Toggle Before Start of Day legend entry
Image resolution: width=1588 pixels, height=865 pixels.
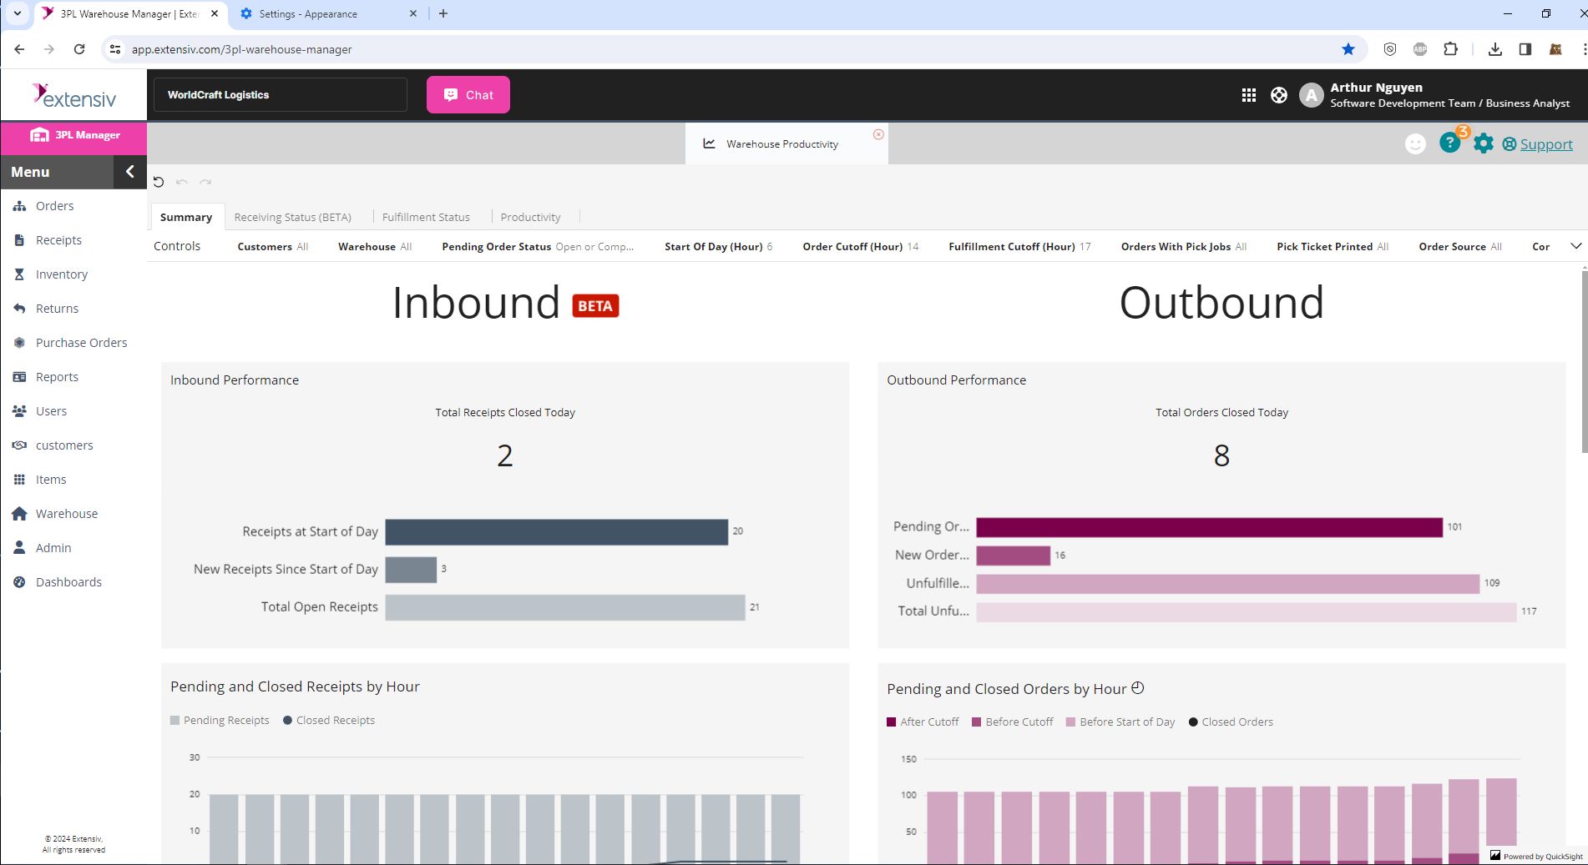coord(1120,722)
